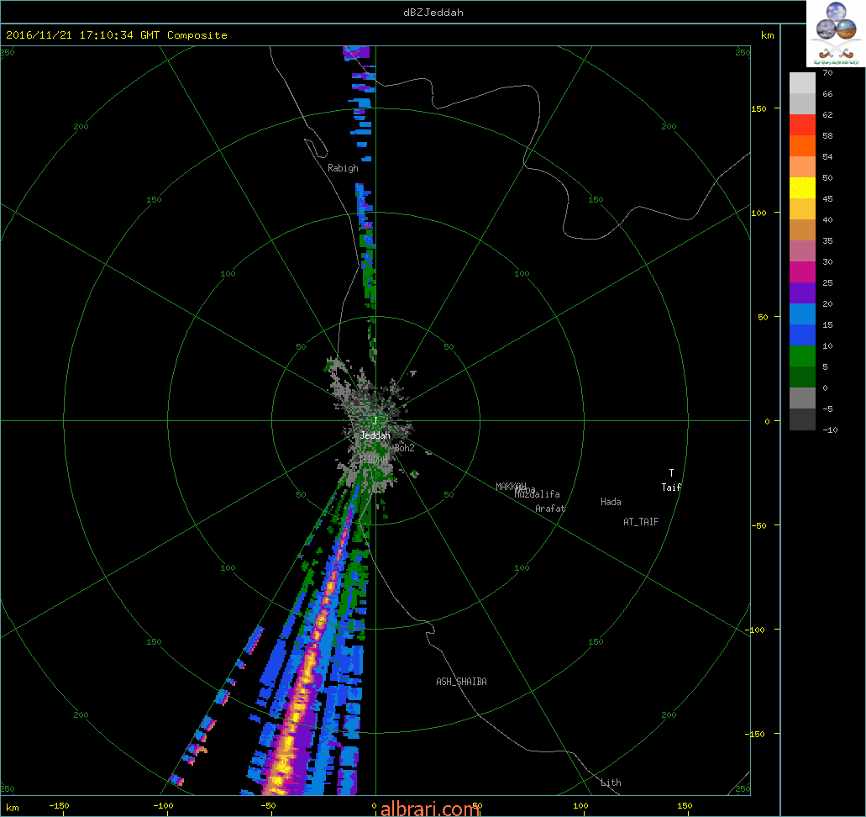Click the gold 40–45 dBZ legend swatch
This screenshot has height=817, width=866.
(802, 209)
